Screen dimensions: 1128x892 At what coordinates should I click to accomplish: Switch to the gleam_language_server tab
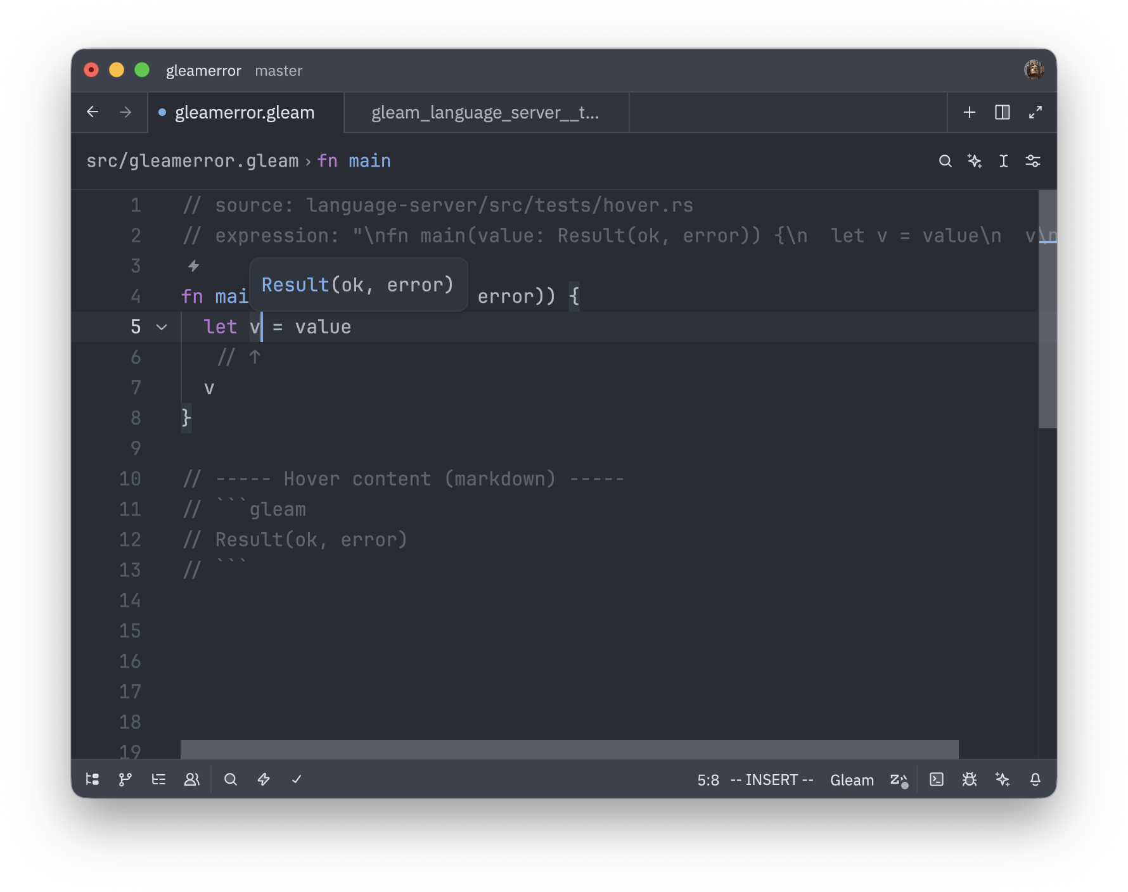pos(485,112)
